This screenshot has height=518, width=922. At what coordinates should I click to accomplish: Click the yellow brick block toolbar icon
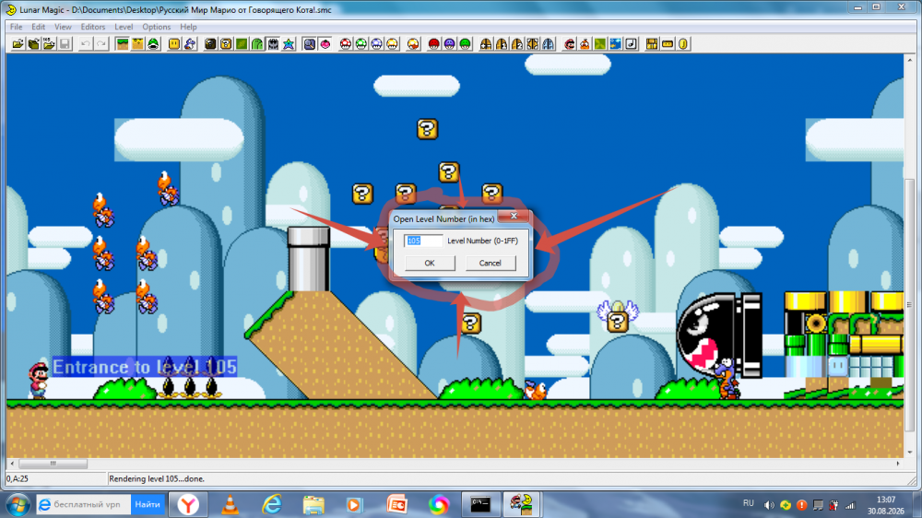tap(652, 44)
